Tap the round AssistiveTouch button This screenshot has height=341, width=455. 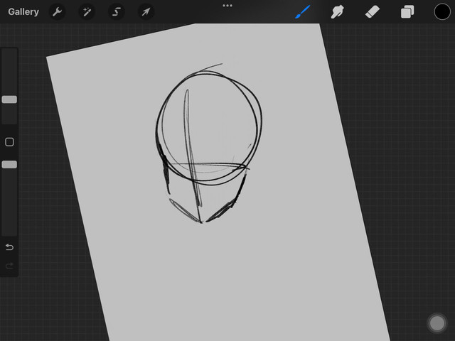click(437, 323)
